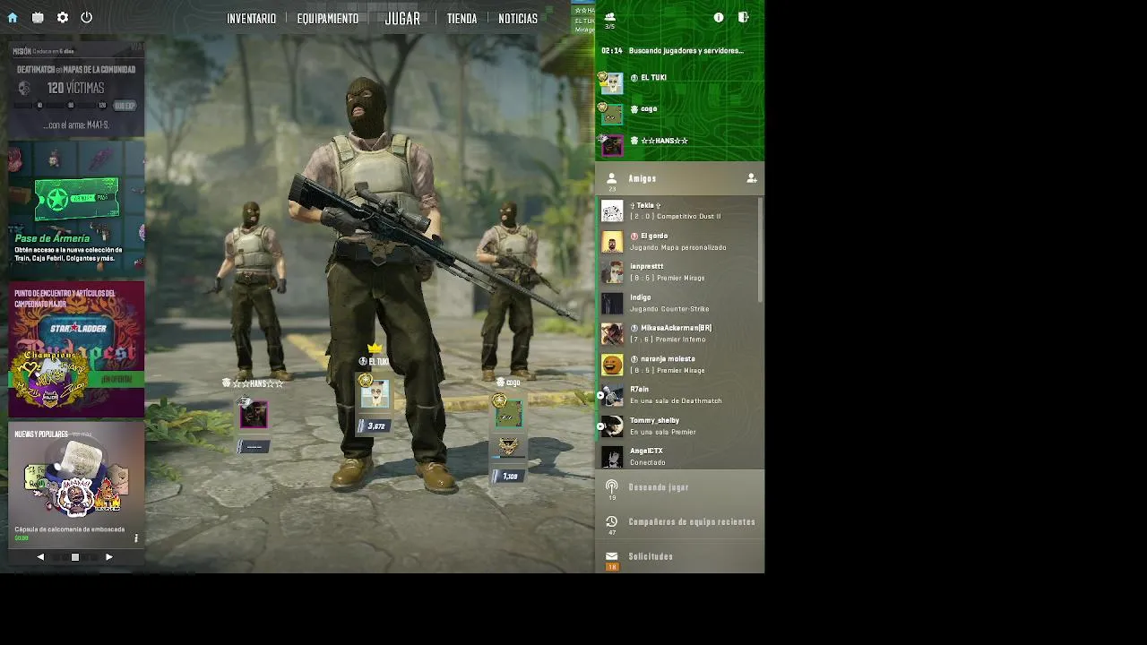The height and width of the screenshot is (645, 1147).
Task: Select friend Indigo in friends list
Action: pyautogui.click(x=679, y=303)
